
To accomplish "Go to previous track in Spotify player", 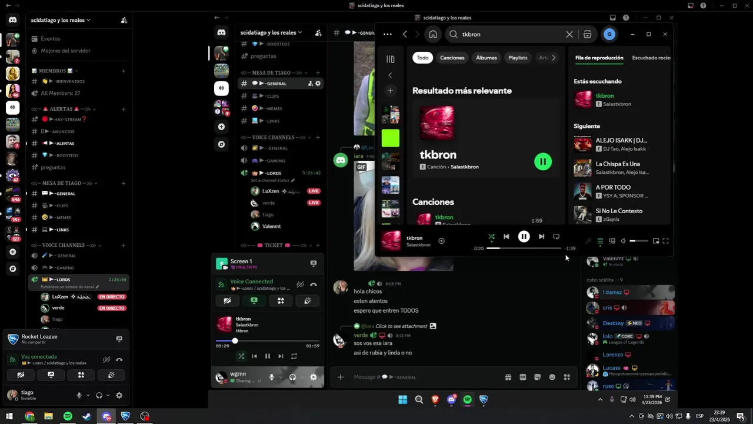I will click(506, 237).
